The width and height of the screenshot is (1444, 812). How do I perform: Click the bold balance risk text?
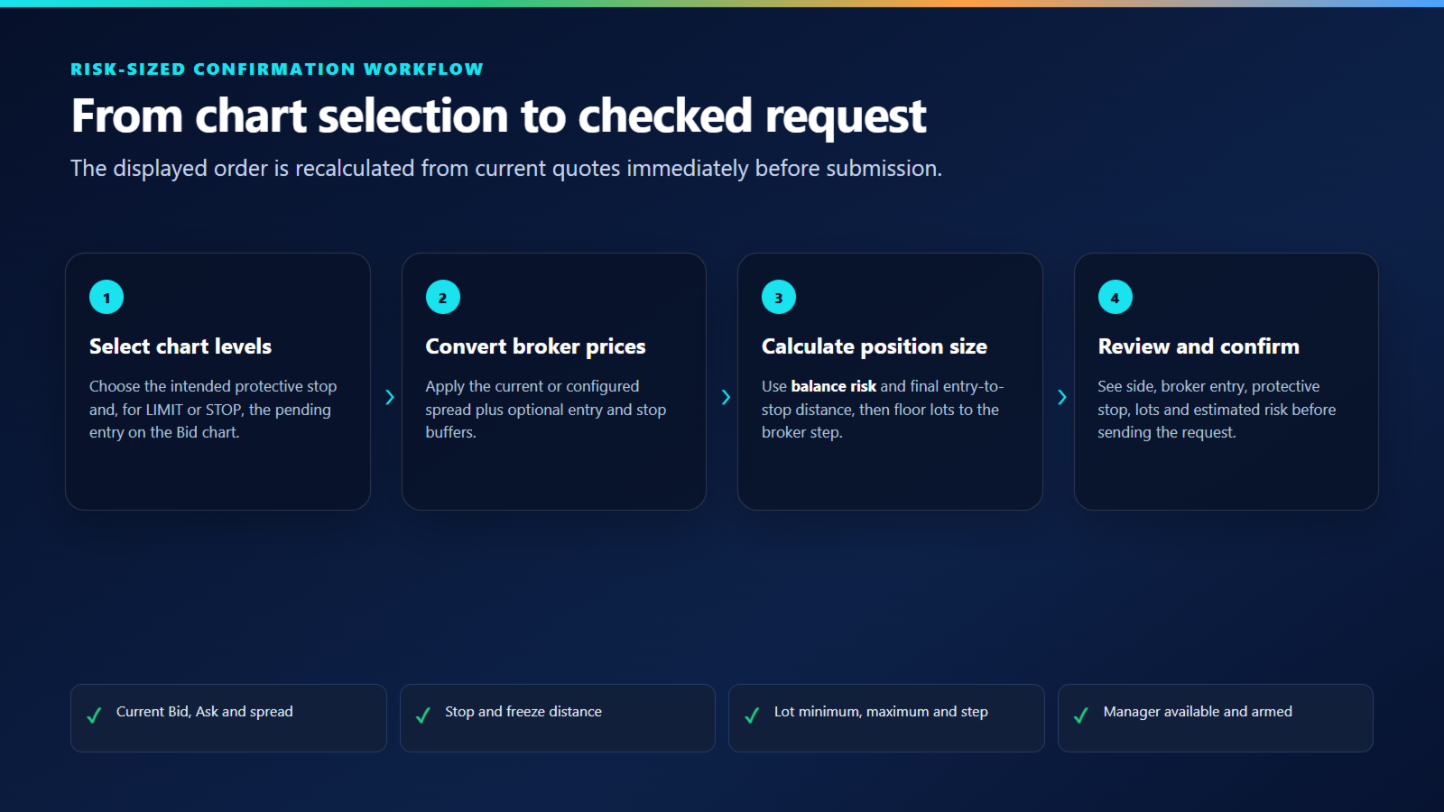(834, 386)
